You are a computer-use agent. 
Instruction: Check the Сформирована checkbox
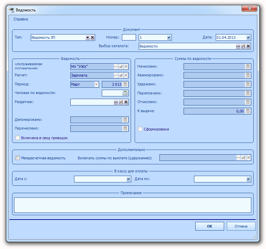(x=140, y=129)
